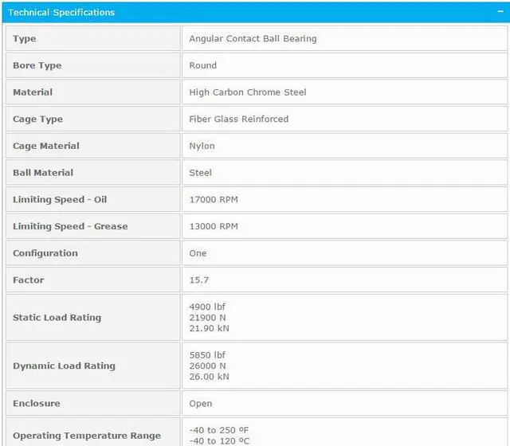Click the 13000 RPM grease speed value
The image size is (510, 446).
(213, 226)
